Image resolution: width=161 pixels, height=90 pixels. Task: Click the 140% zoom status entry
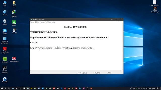tap(110, 73)
